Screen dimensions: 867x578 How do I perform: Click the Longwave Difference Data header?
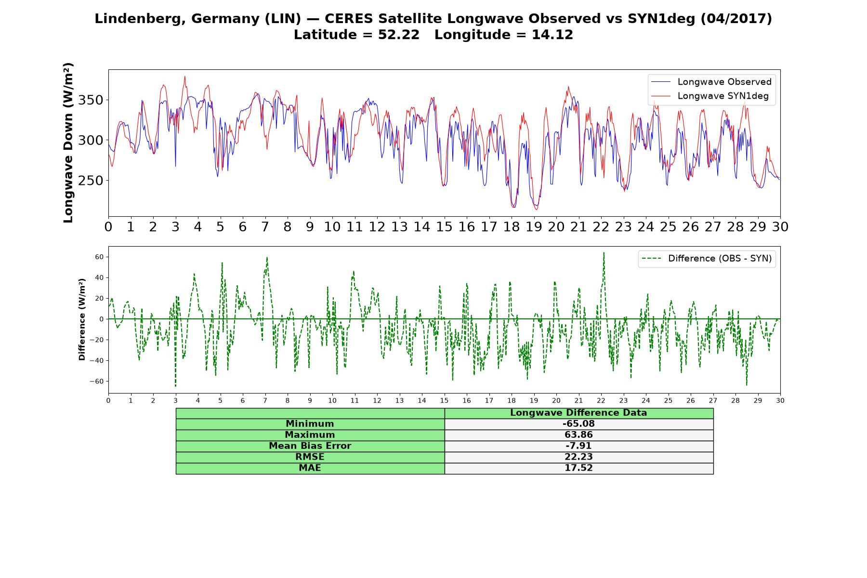coord(578,413)
